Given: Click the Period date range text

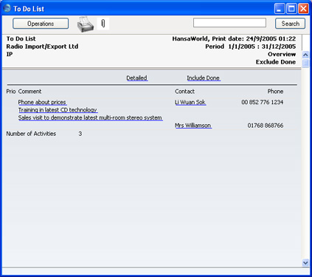Looking at the screenshot, I should (251, 47).
